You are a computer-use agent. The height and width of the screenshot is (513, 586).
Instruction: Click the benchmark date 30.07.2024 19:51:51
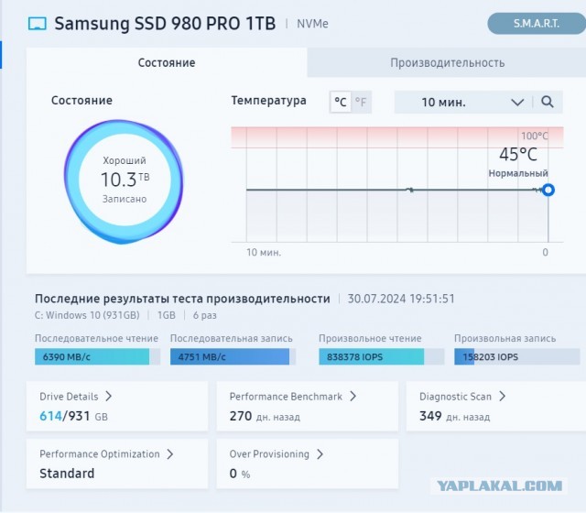(401, 299)
